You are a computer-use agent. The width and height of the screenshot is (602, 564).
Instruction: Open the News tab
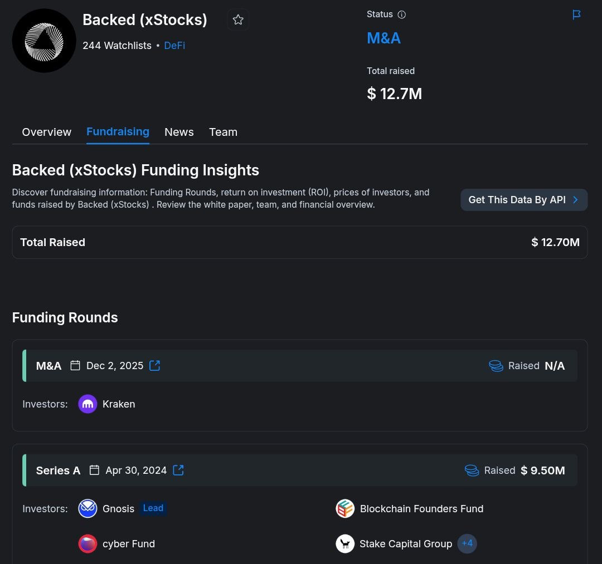(179, 132)
